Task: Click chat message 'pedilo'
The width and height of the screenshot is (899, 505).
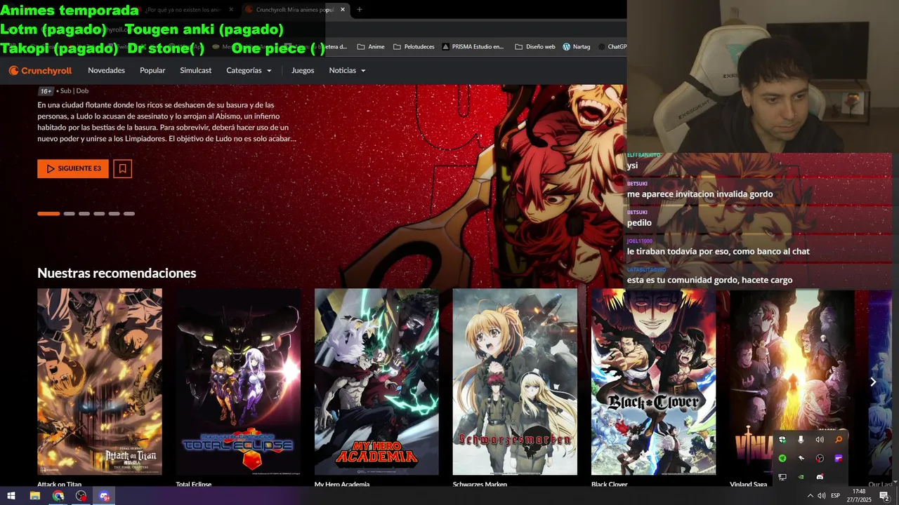Action: click(639, 223)
